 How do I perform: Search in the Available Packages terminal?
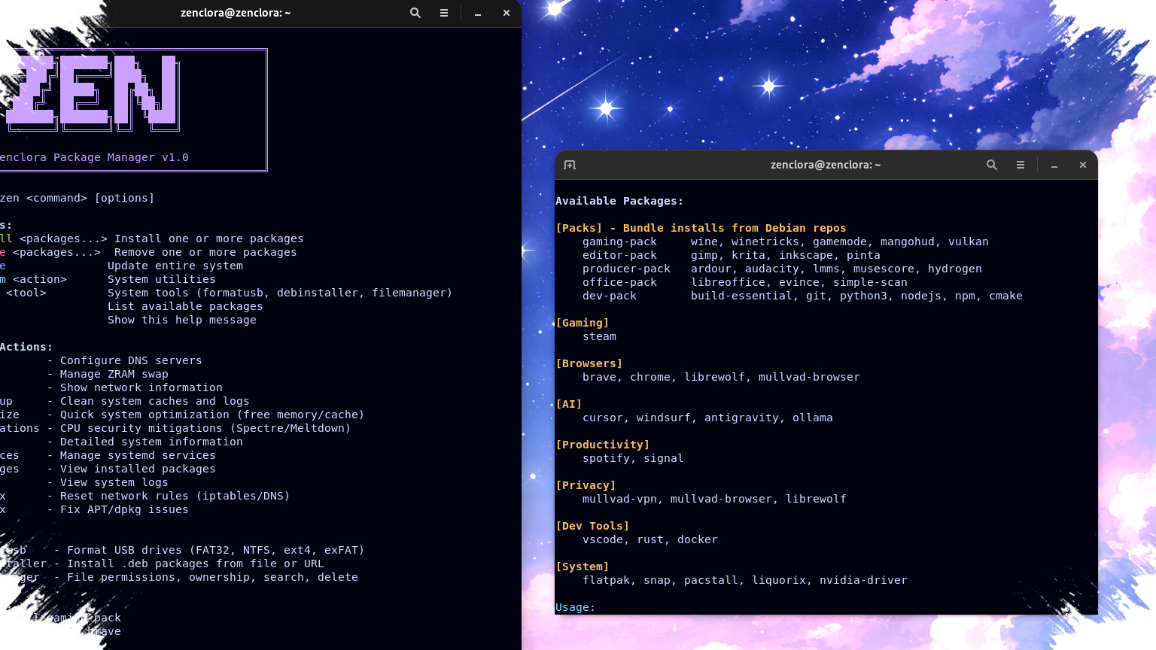coord(992,165)
